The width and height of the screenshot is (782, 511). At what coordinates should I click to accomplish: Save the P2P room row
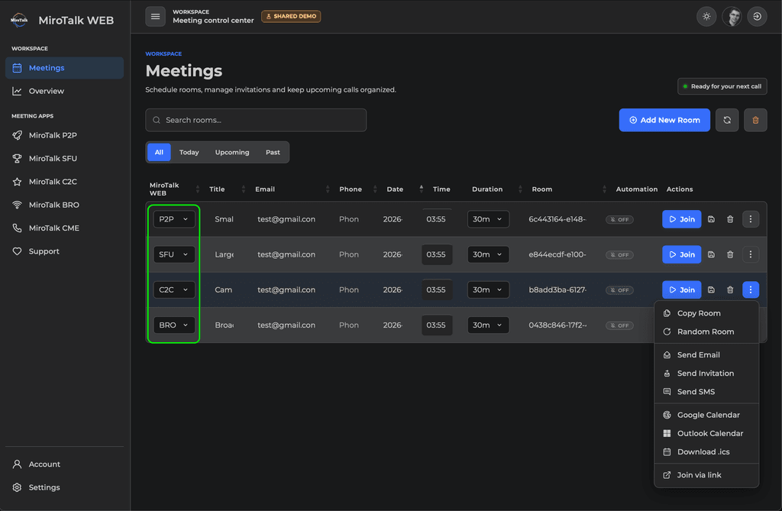[x=711, y=219]
